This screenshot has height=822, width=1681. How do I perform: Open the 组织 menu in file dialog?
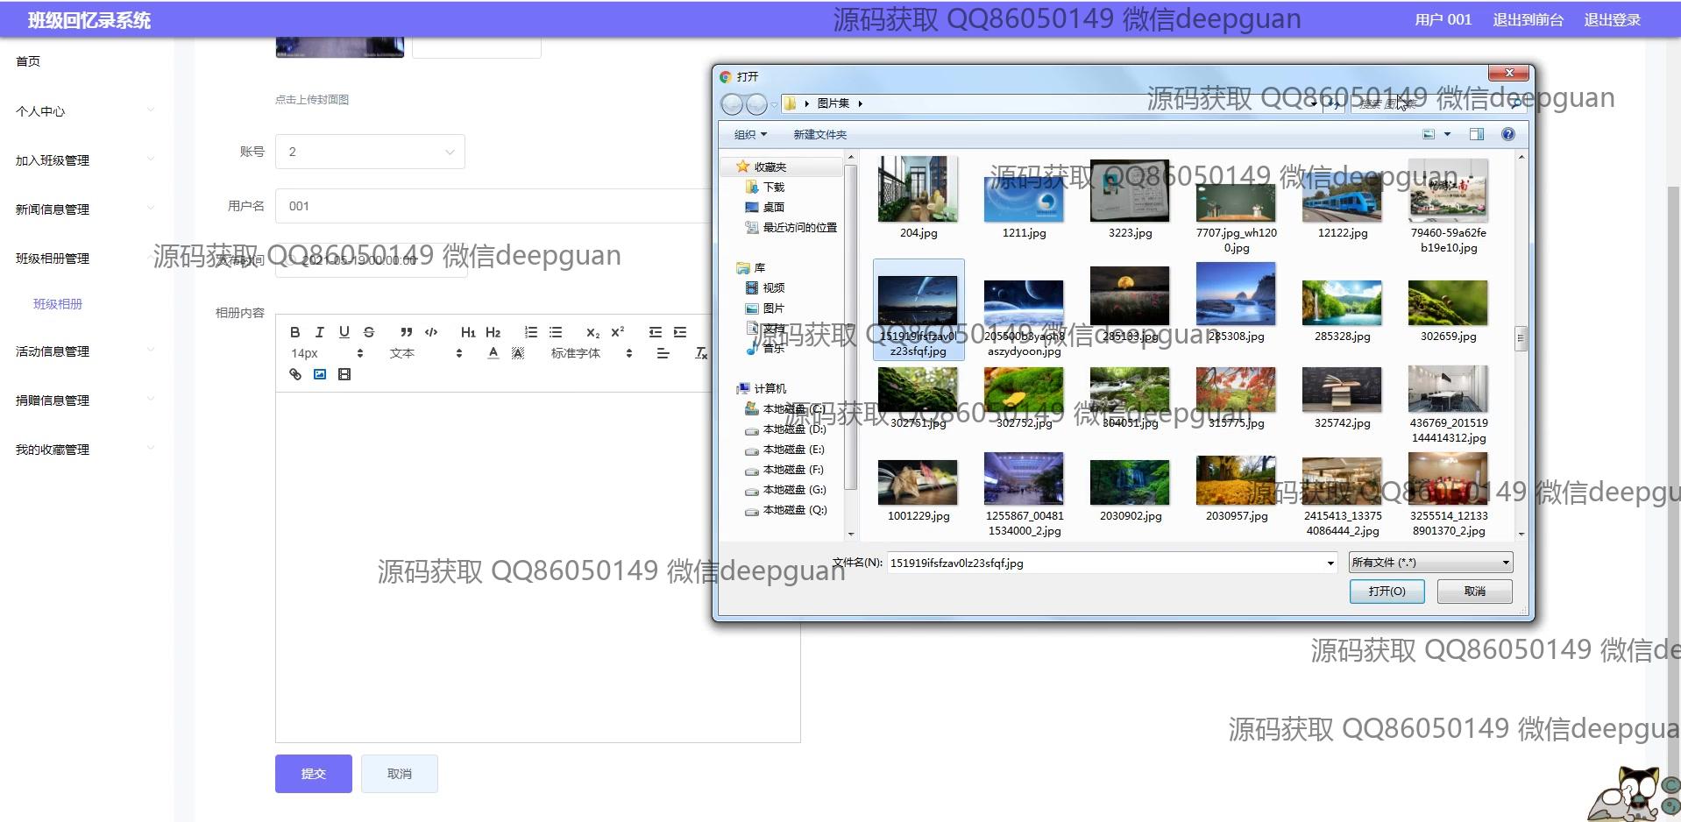(749, 134)
